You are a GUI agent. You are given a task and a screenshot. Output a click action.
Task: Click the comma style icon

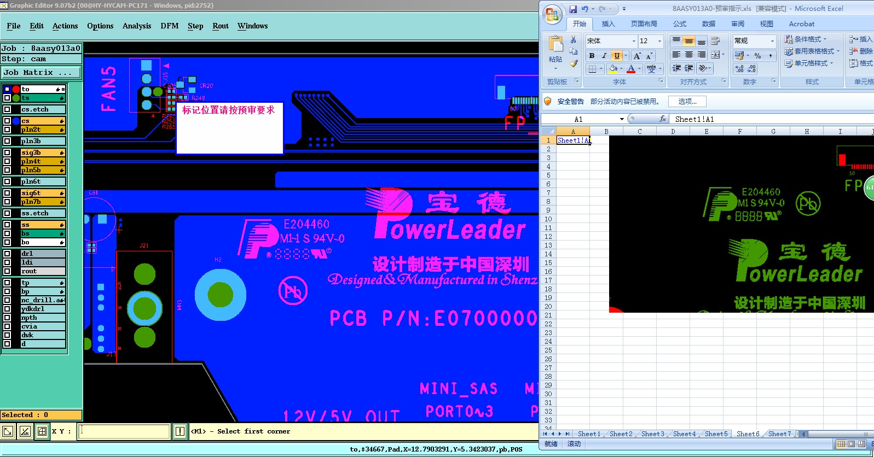[x=770, y=55]
